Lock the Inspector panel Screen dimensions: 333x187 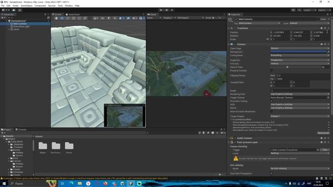coord(327,15)
